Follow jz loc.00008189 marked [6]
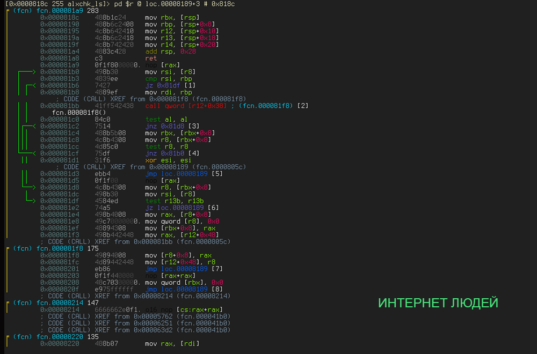 point(182,208)
